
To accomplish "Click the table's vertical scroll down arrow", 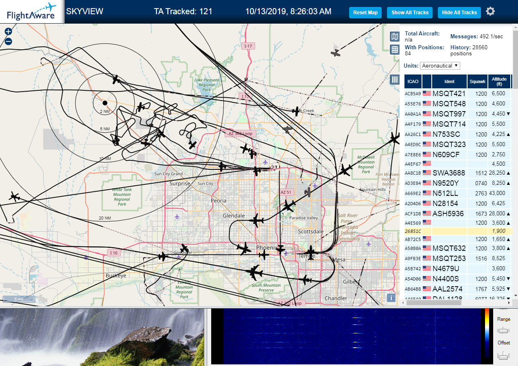I will coord(515,296).
